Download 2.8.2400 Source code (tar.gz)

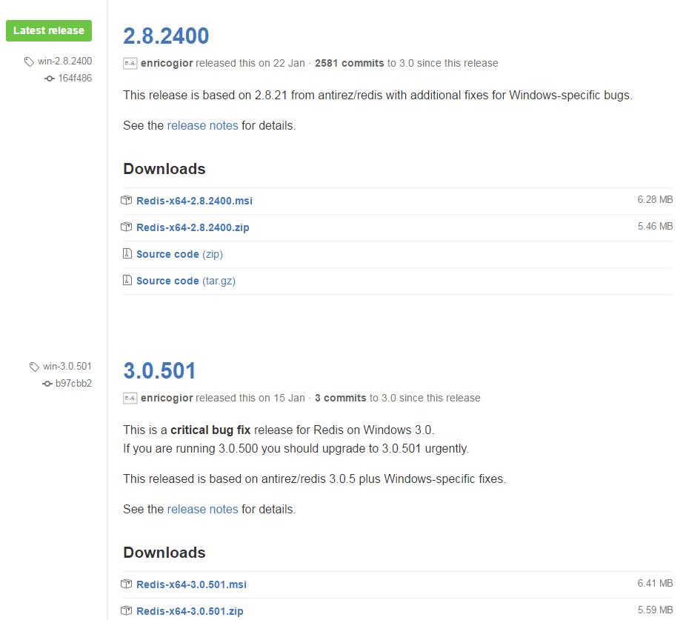tap(186, 281)
